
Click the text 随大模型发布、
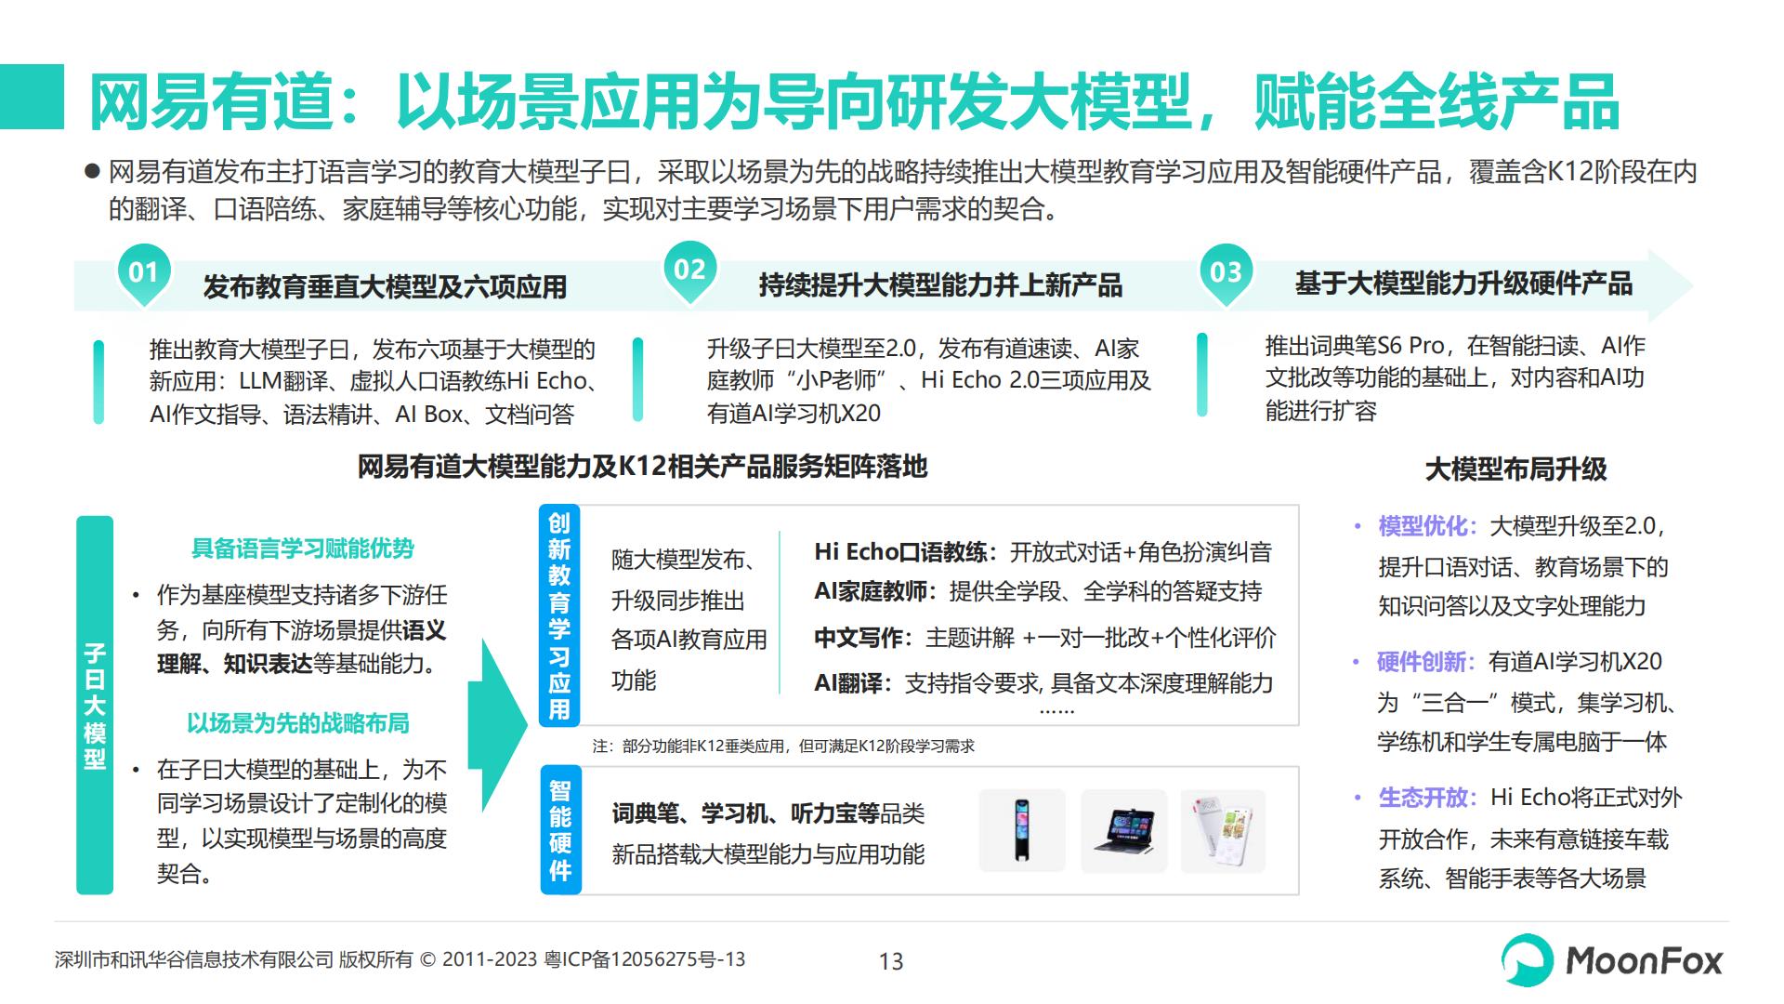coord(688,560)
